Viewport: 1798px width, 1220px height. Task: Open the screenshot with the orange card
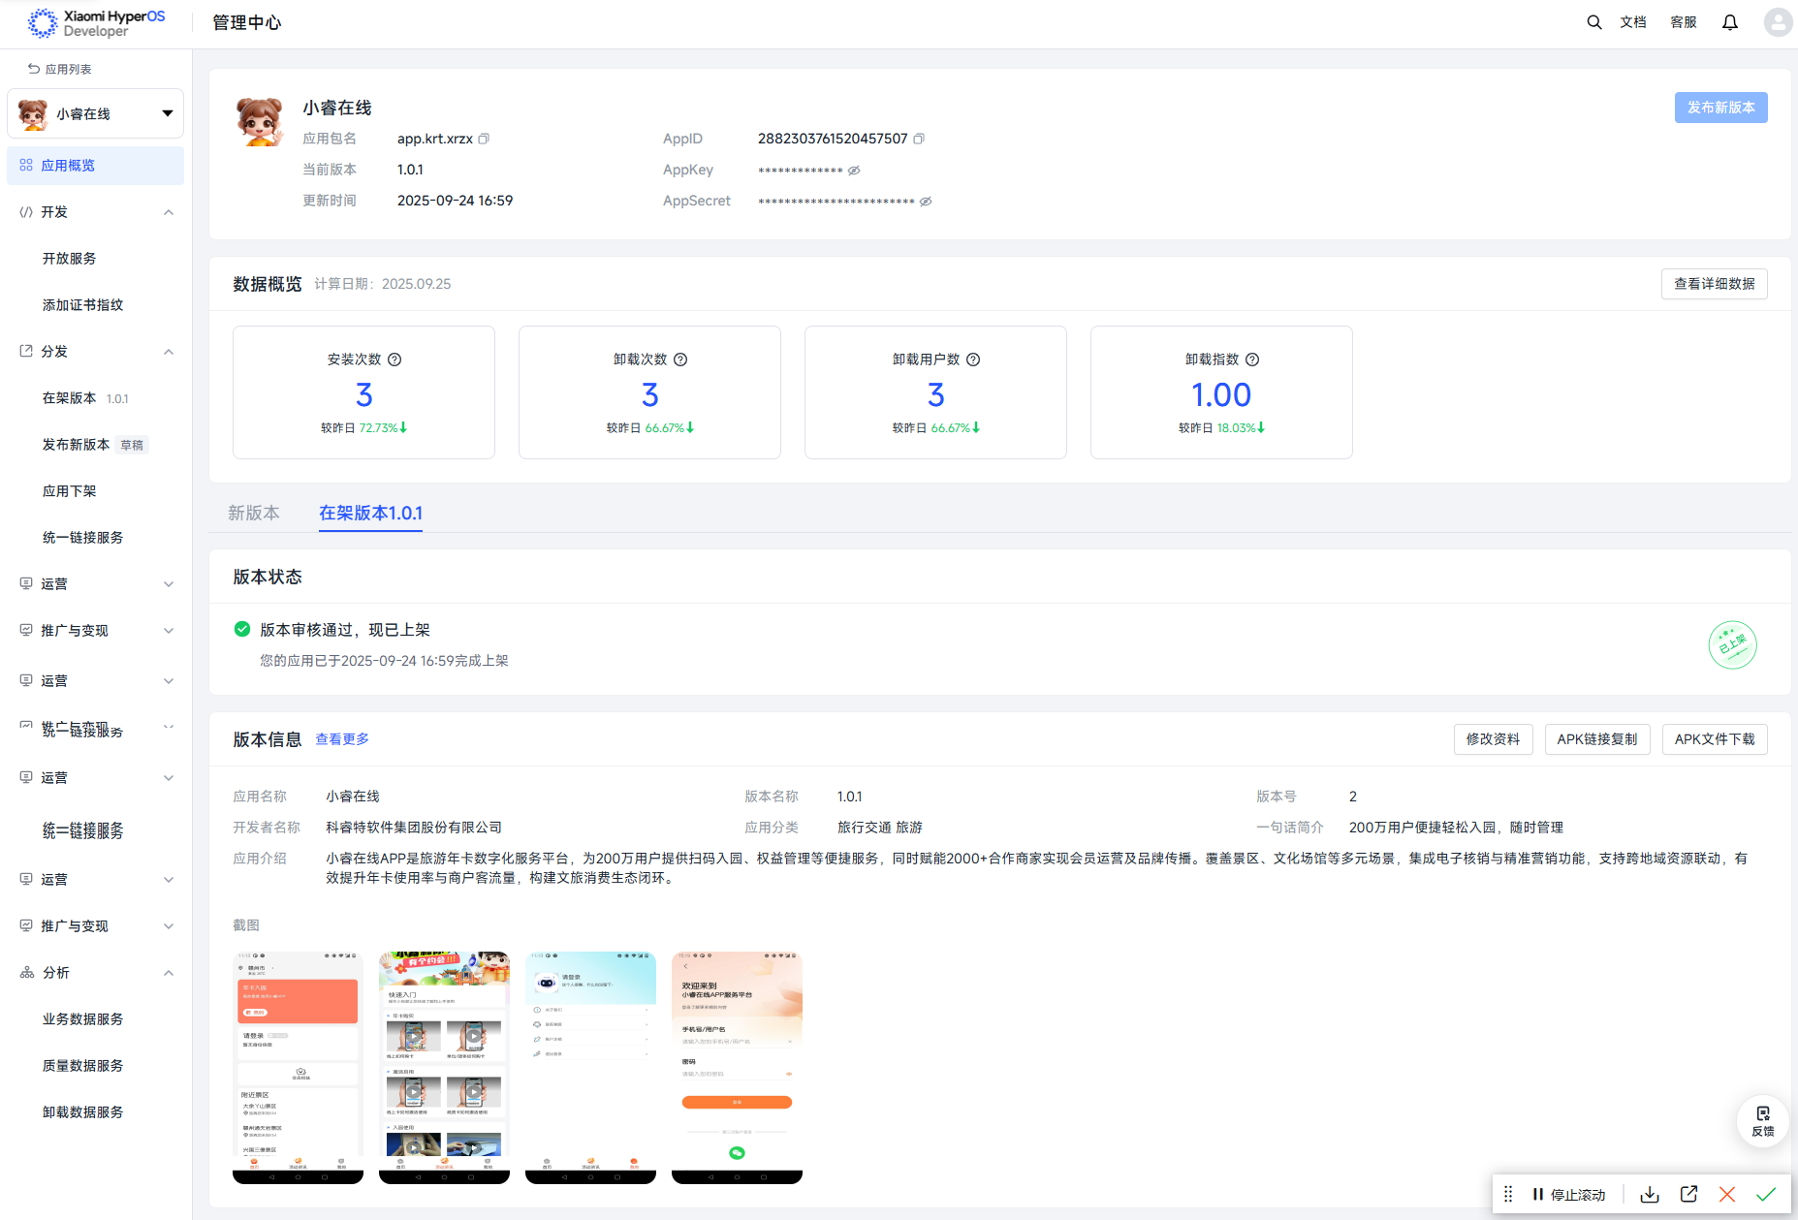[x=298, y=1067]
